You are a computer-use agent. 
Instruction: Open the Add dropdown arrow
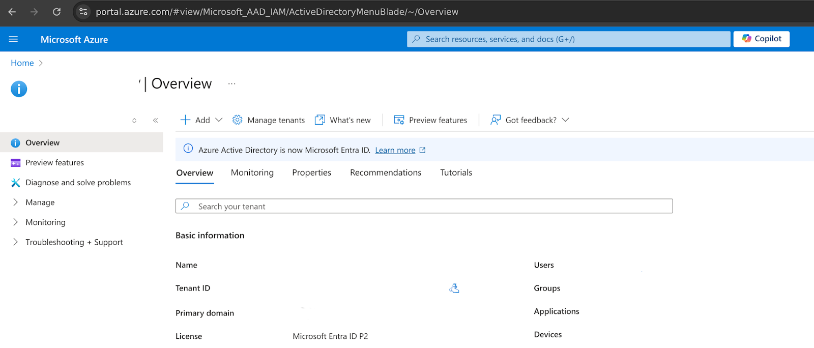coord(219,120)
